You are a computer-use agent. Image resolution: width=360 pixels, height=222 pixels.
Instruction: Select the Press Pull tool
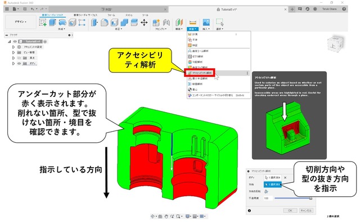coord(94,22)
